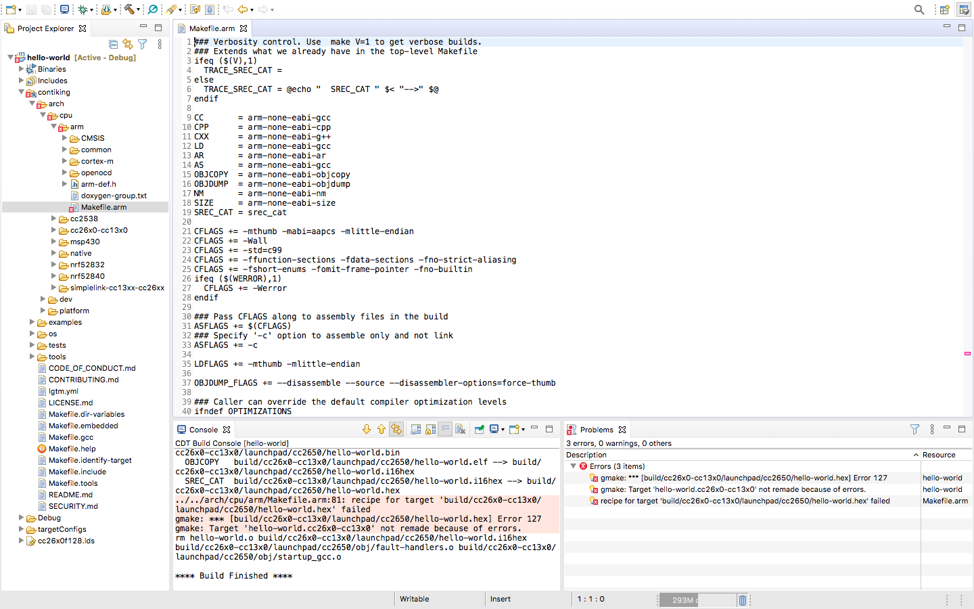974x609 pixels.
Task: Expand the Debug folder
Action: [x=22, y=518]
